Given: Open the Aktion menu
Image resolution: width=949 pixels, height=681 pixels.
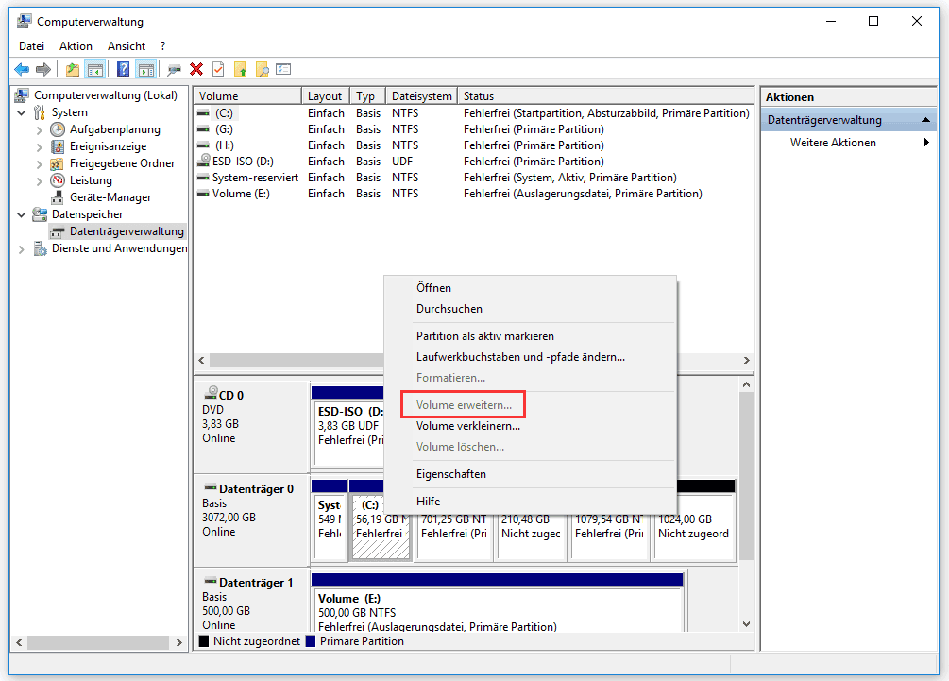Looking at the screenshot, I should point(76,46).
